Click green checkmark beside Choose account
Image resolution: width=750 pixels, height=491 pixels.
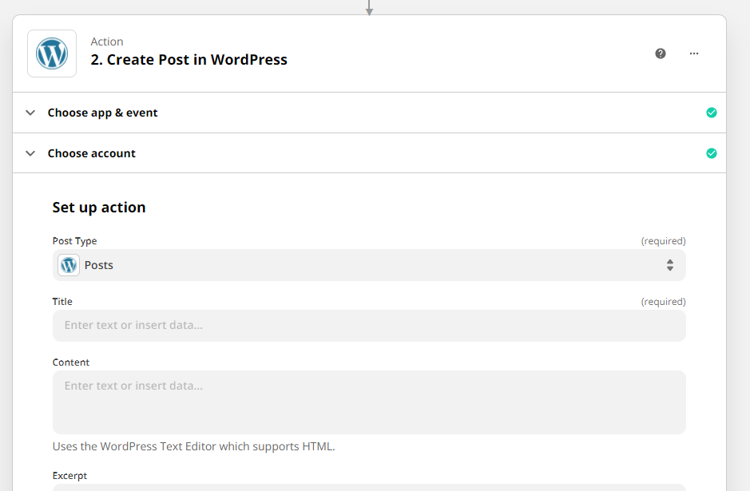point(711,153)
